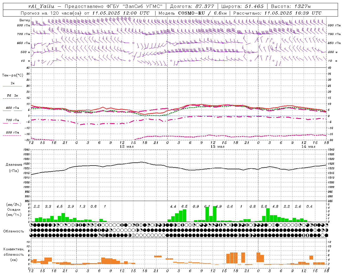This screenshot has height=273, width=342.
Task: Click the Тем-ра(°C) axis title
Action: click(13, 75)
